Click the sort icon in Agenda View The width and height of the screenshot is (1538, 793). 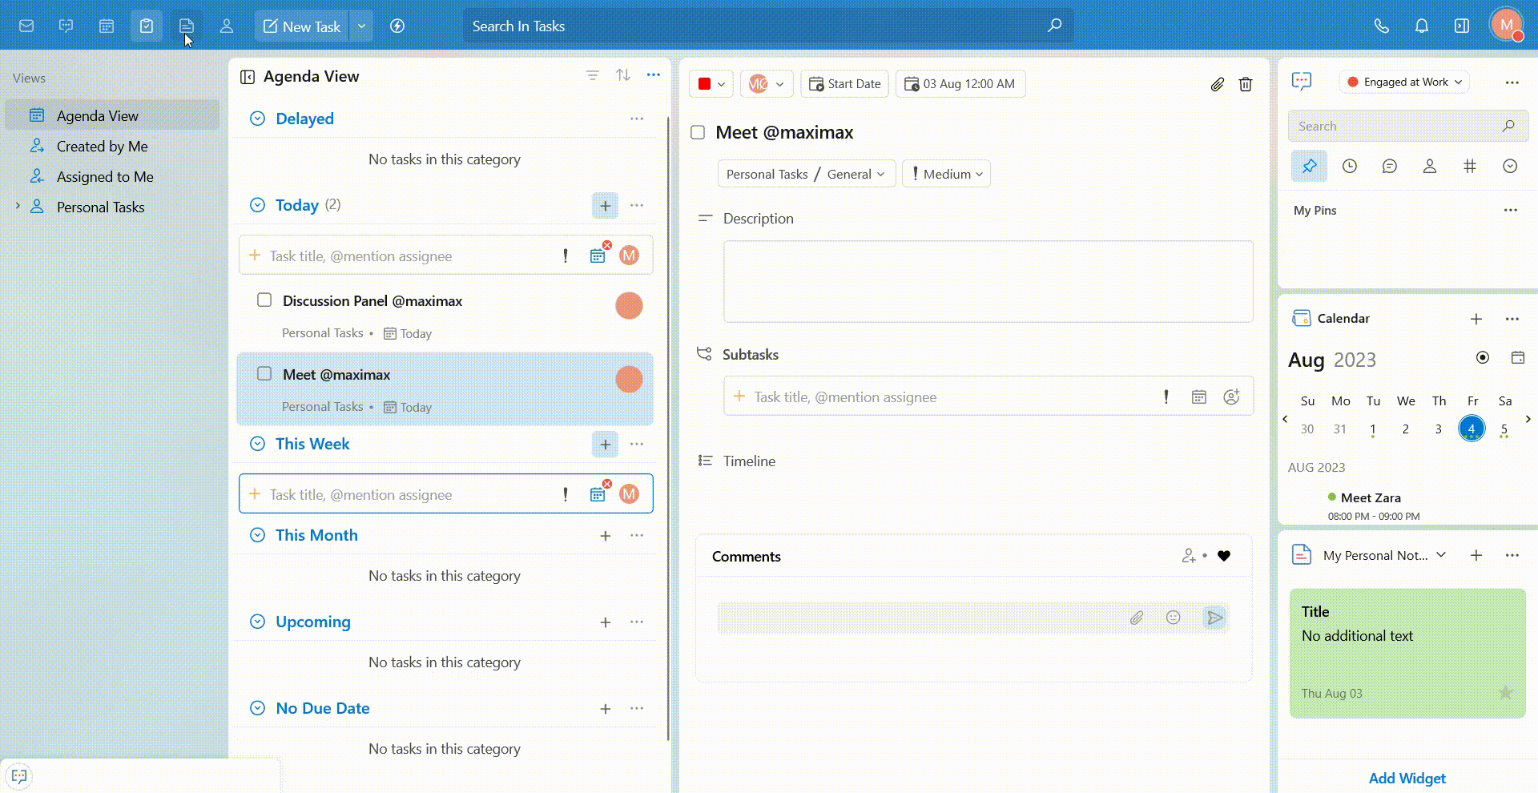click(623, 75)
